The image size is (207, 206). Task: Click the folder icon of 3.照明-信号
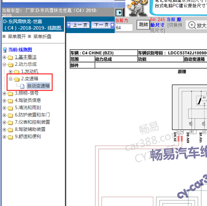pos(10,94)
